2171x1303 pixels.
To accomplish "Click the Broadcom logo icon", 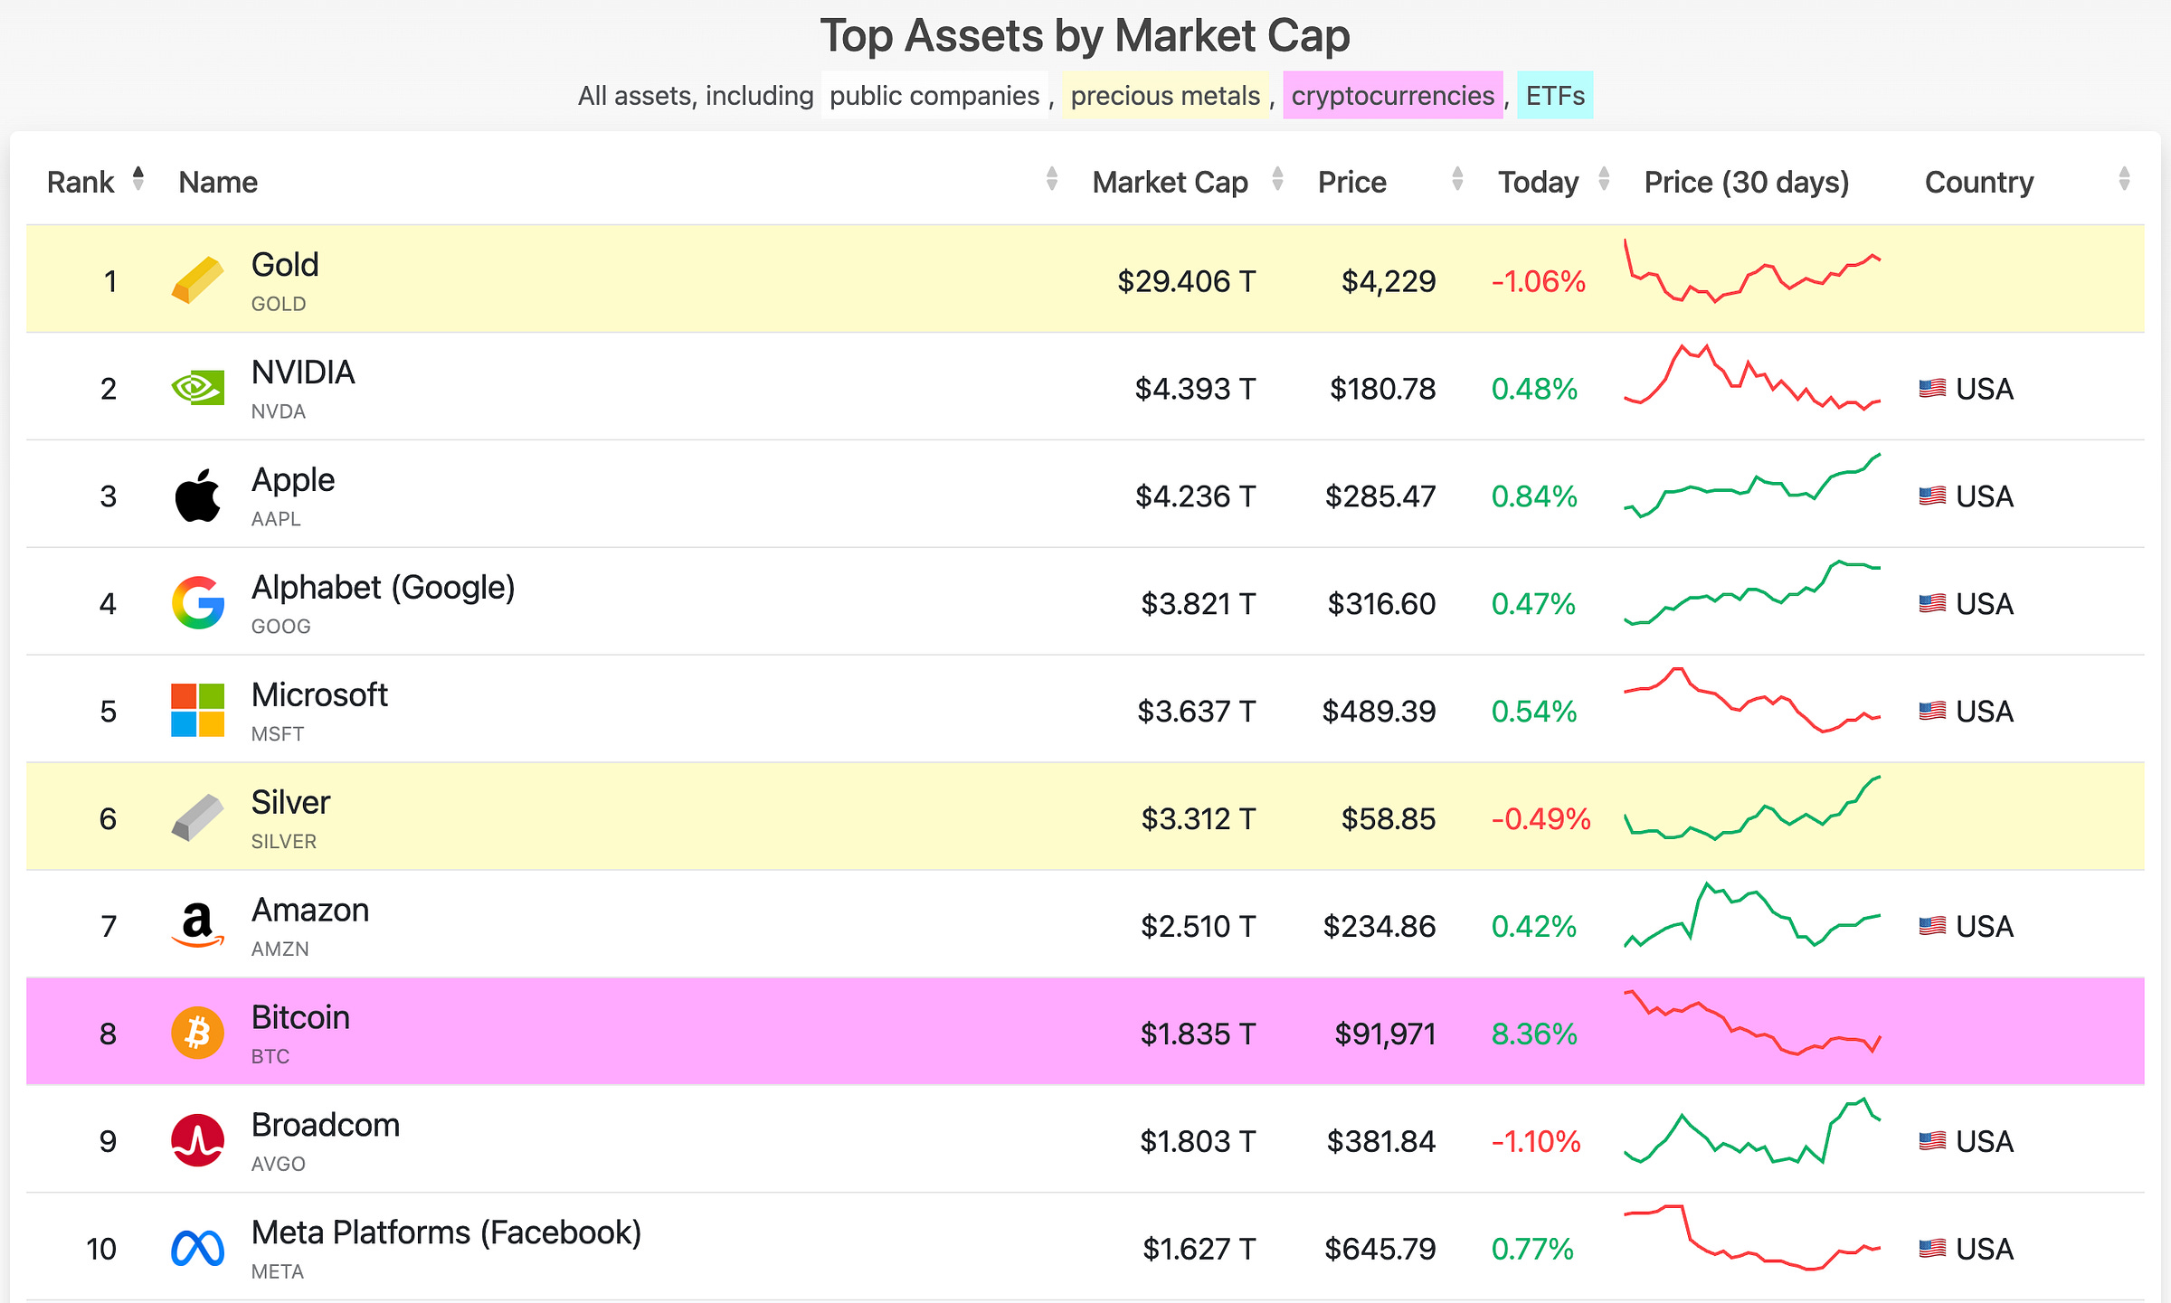I will tap(197, 1140).
